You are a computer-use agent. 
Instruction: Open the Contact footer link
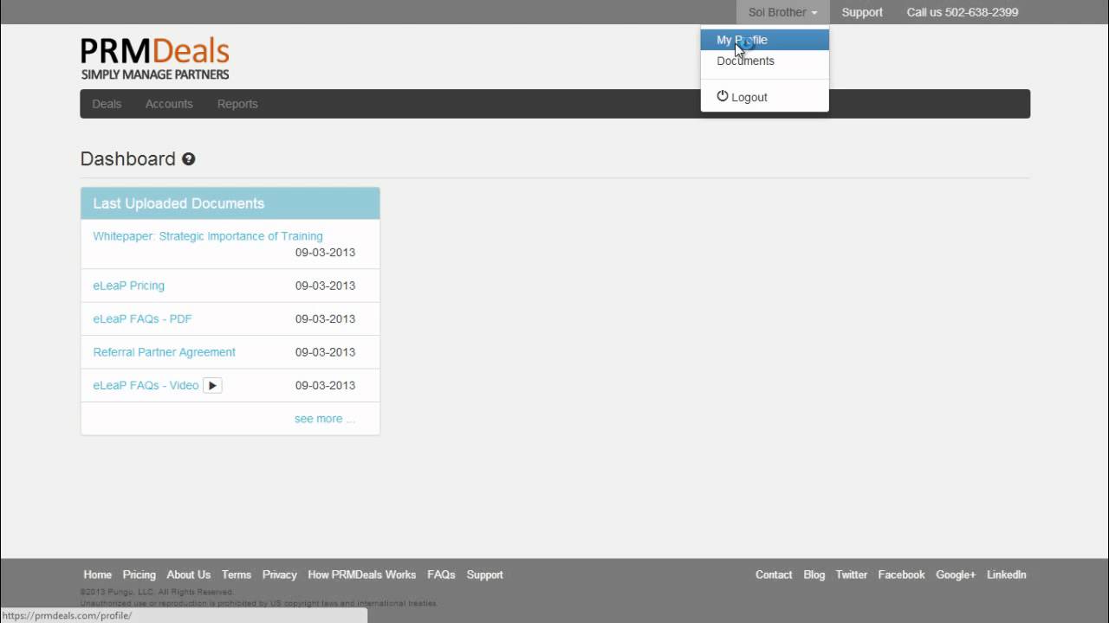pos(774,575)
